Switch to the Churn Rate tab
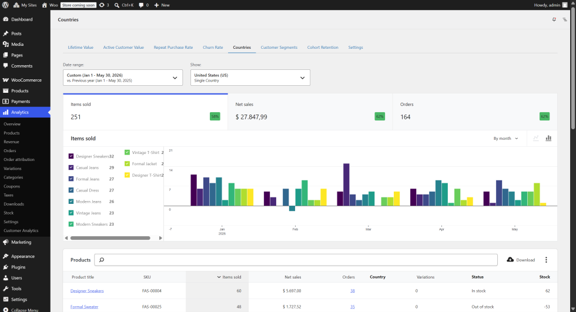 (213, 48)
